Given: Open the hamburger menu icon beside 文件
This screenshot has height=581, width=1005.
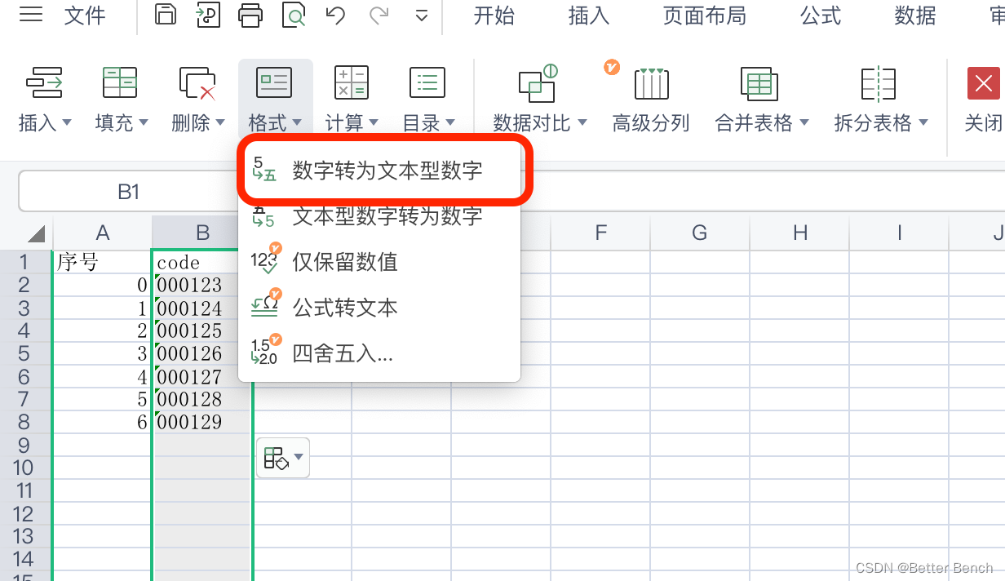Looking at the screenshot, I should (30, 14).
